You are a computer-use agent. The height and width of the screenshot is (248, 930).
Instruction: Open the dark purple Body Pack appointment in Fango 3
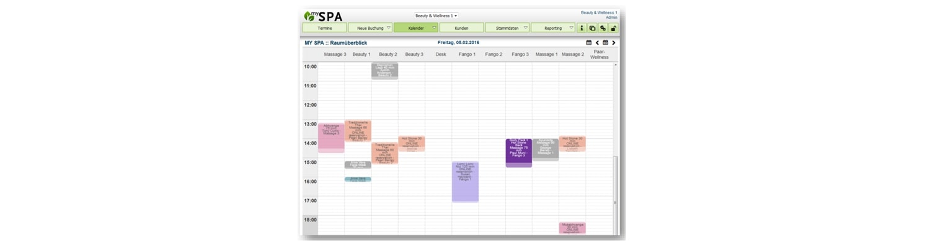(519, 153)
